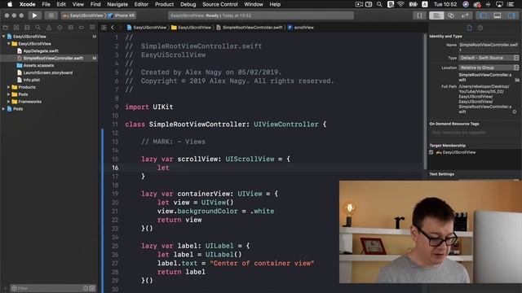Add a new file with plus button
The height and width of the screenshot is (293, 522).
[x=6, y=288]
